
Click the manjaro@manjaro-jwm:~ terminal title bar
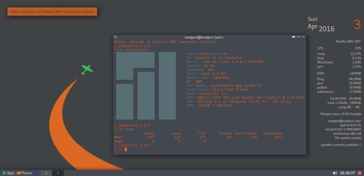pos(204,37)
